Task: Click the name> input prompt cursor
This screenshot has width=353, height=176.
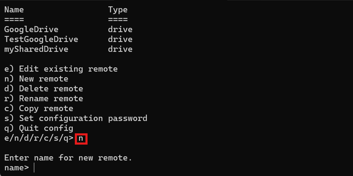Action: click(34, 168)
